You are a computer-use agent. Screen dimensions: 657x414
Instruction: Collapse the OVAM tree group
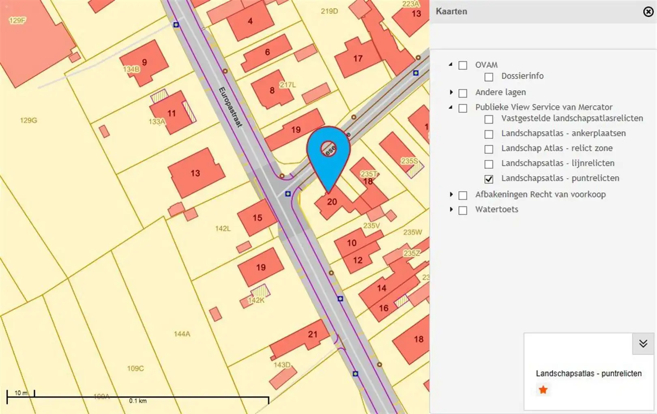point(451,64)
